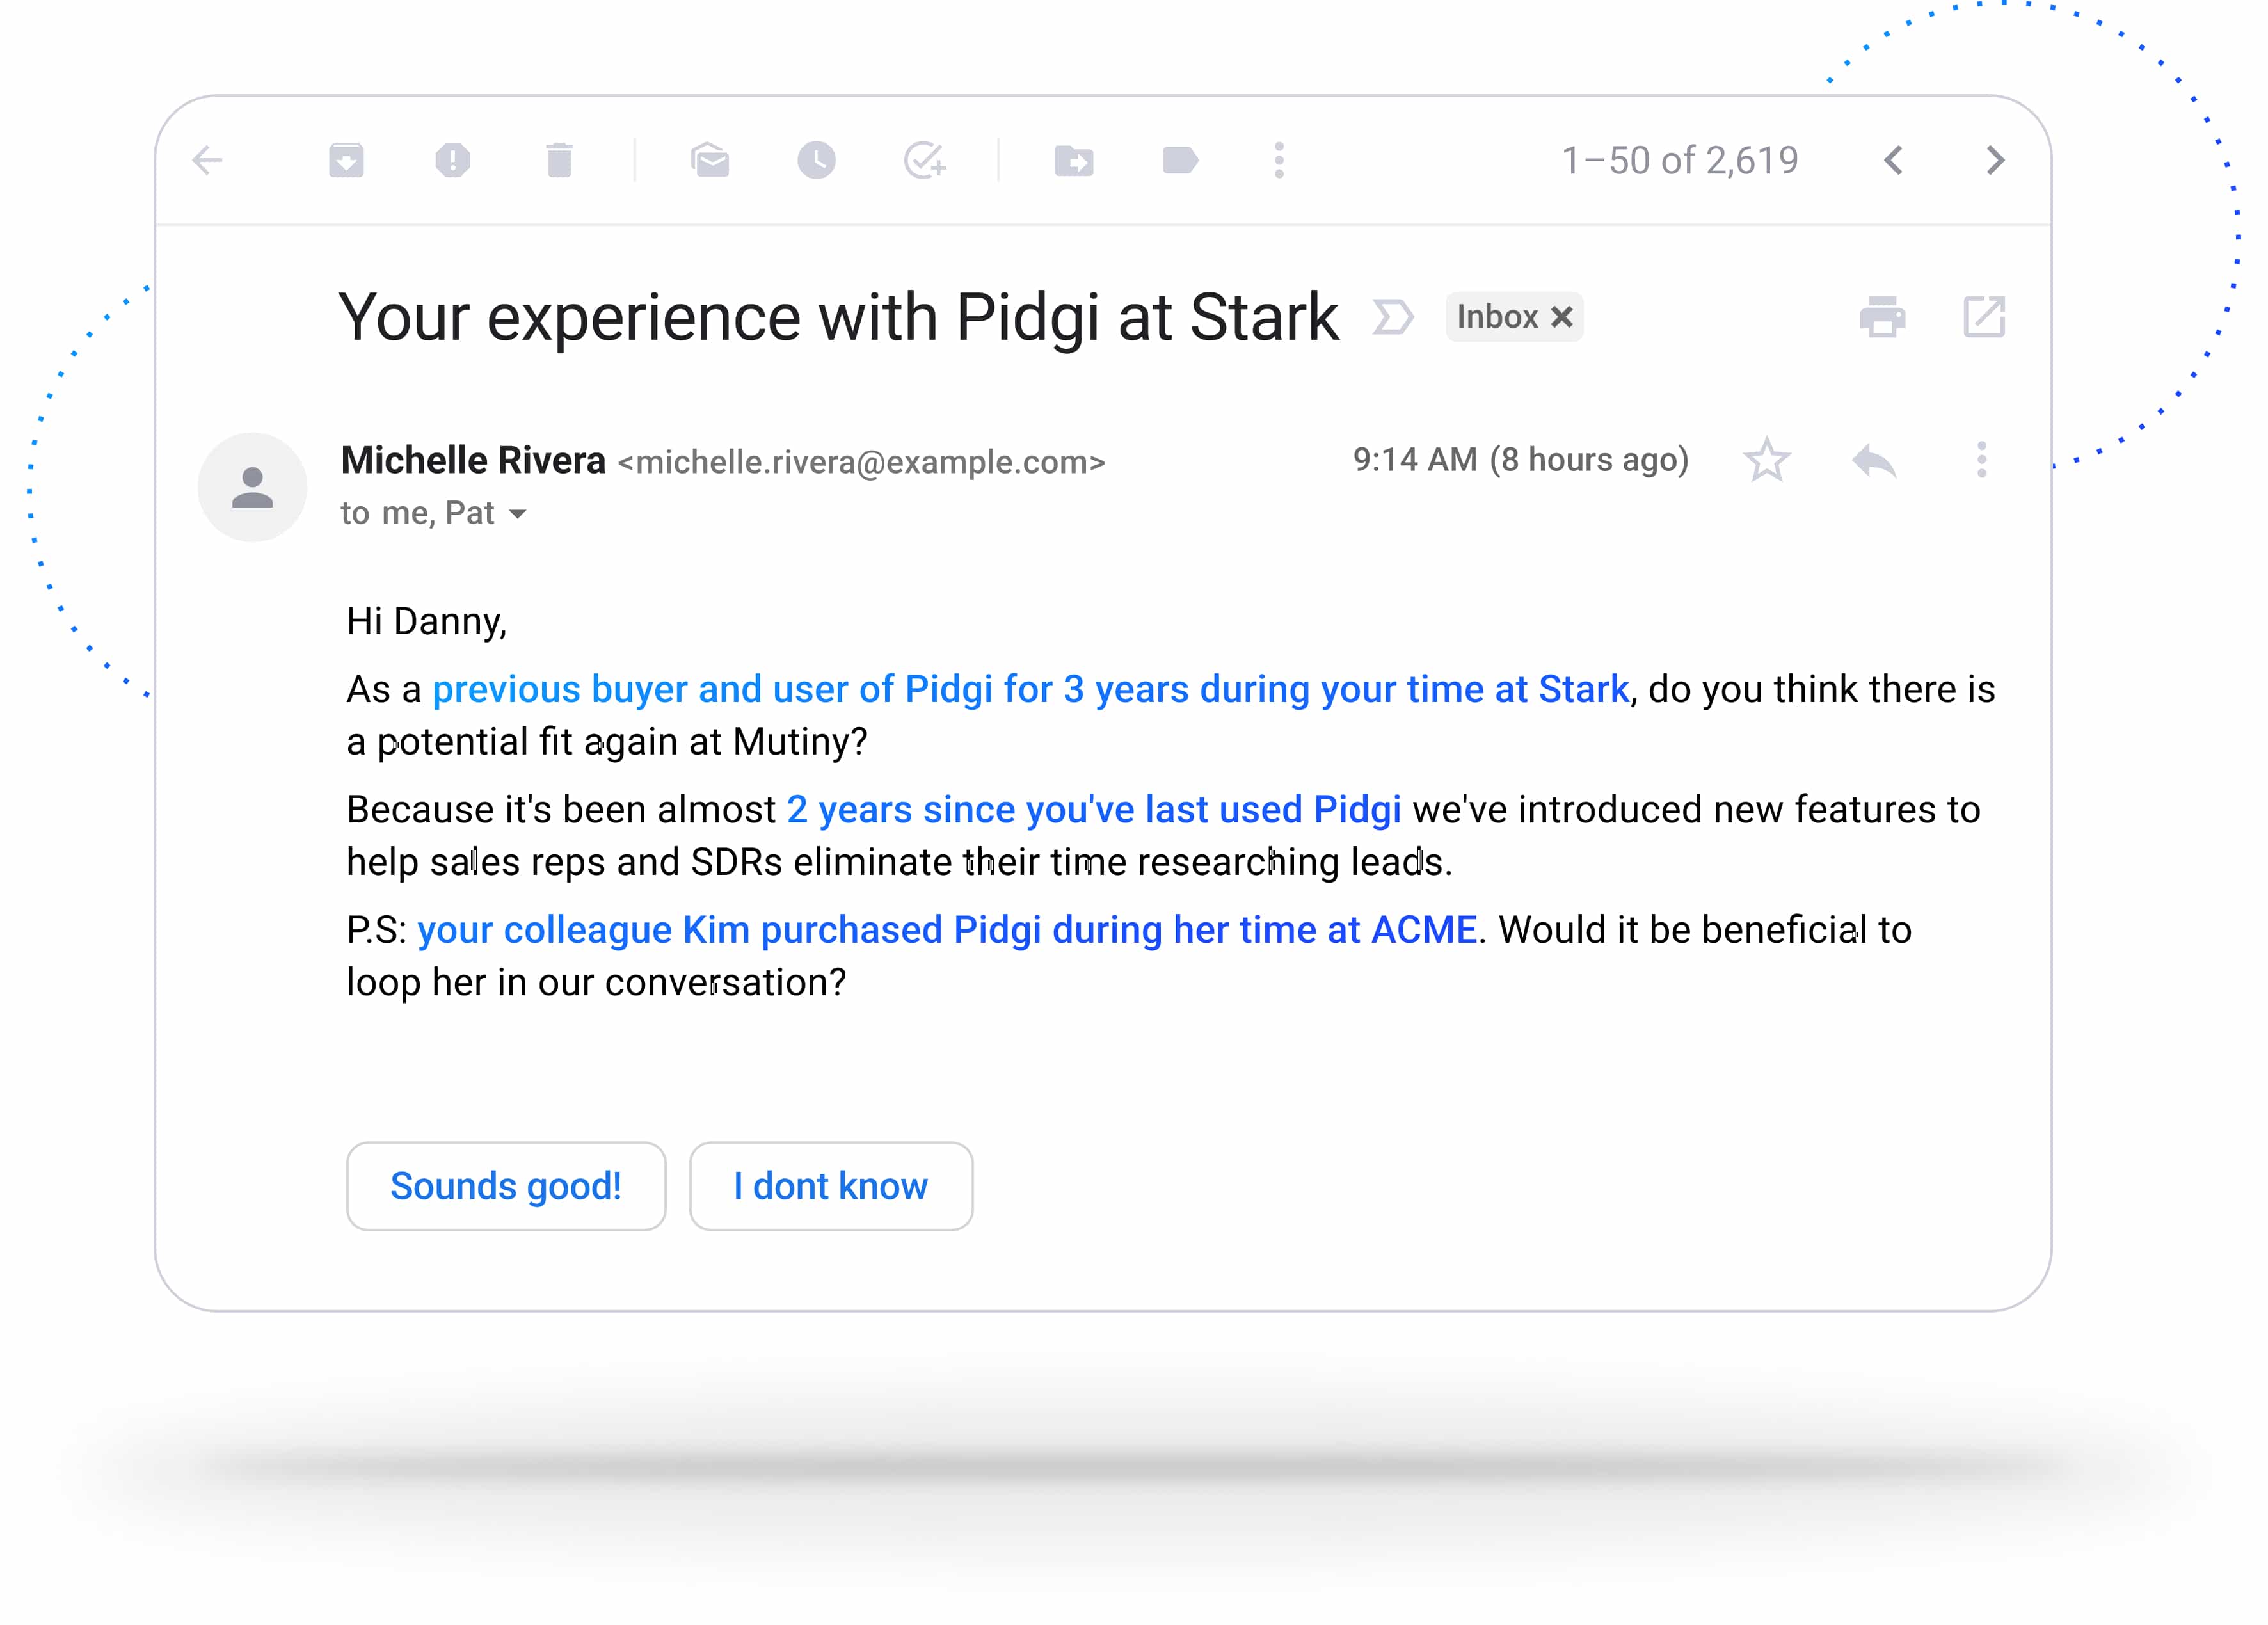
Task: Snooze this email with clock icon
Action: coord(816,160)
